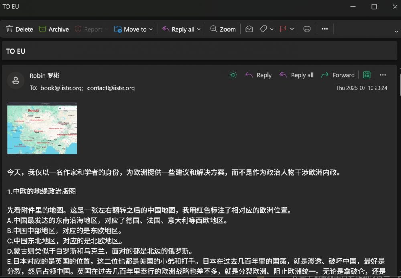Open the Zoom magnifier tool
This screenshot has width=401, height=278.
[223, 29]
